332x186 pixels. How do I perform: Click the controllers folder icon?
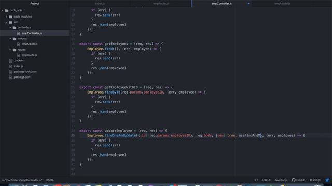tap(15, 27)
